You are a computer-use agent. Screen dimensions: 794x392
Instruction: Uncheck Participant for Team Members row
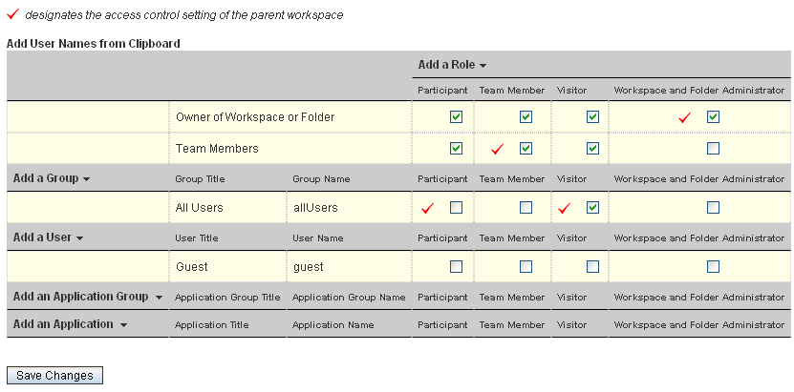coord(456,149)
